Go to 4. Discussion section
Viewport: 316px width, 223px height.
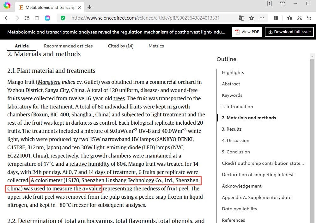(x=236, y=140)
